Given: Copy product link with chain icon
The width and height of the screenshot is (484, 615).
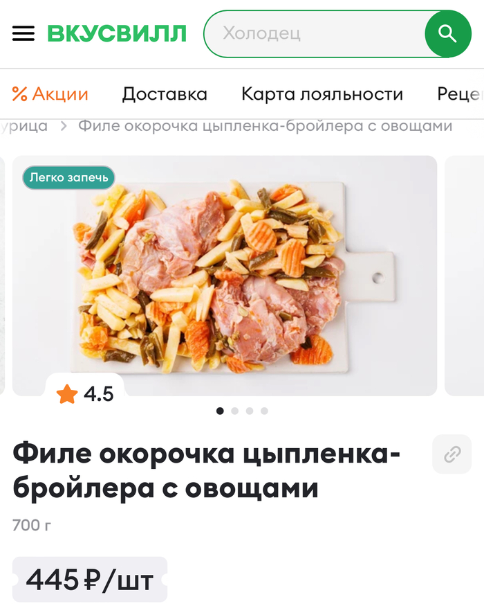Looking at the screenshot, I should (x=452, y=454).
